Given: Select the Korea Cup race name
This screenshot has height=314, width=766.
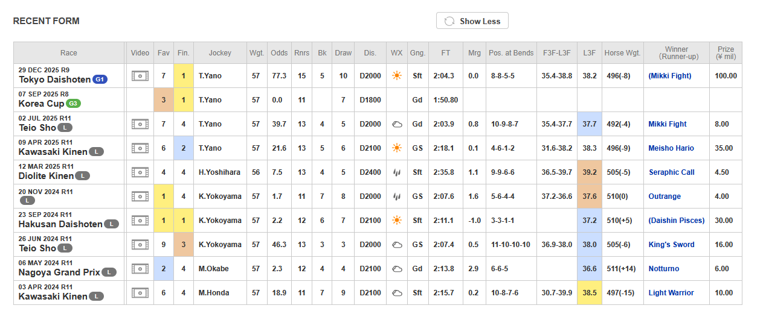Looking at the screenshot, I should coord(42,104).
